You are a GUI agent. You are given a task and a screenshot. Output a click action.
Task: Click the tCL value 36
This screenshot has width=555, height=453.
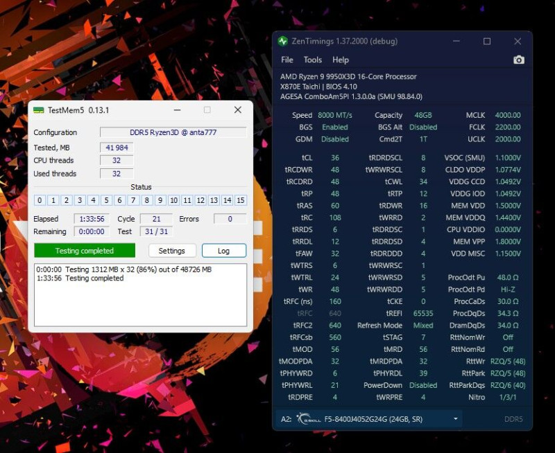click(x=335, y=158)
